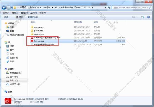Image resolution: width=154 pixels, height=107 pixels.
Task: Click the search magnifier icon
Action: click(150, 8)
